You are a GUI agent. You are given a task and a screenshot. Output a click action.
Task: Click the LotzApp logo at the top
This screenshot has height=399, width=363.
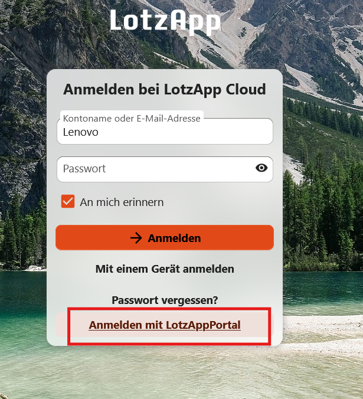[x=165, y=21]
